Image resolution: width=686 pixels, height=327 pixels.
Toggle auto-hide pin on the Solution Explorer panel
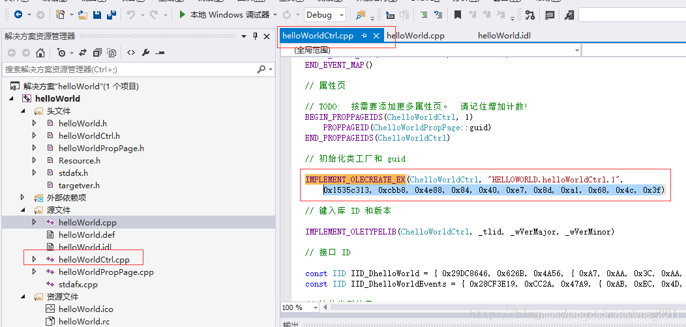[x=256, y=36]
